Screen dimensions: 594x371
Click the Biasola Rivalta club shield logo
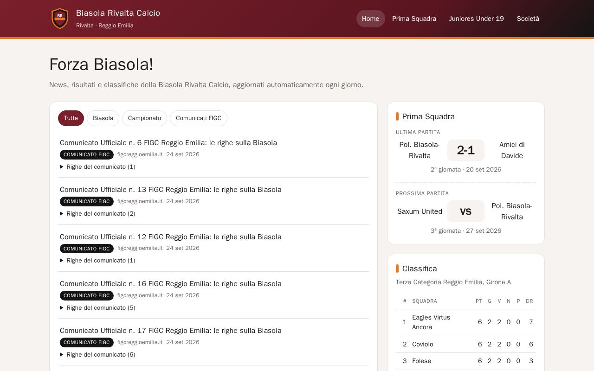(x=60, y=19)
